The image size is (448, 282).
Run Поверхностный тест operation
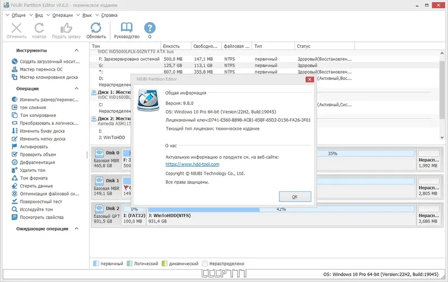point(36,201)
